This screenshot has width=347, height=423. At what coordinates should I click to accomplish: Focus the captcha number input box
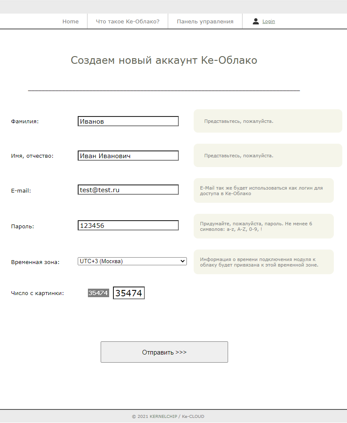[129, 293]
